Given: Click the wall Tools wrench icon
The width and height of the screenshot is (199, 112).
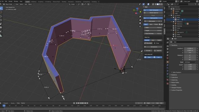Looking at the screenshot, I should 162,24.
